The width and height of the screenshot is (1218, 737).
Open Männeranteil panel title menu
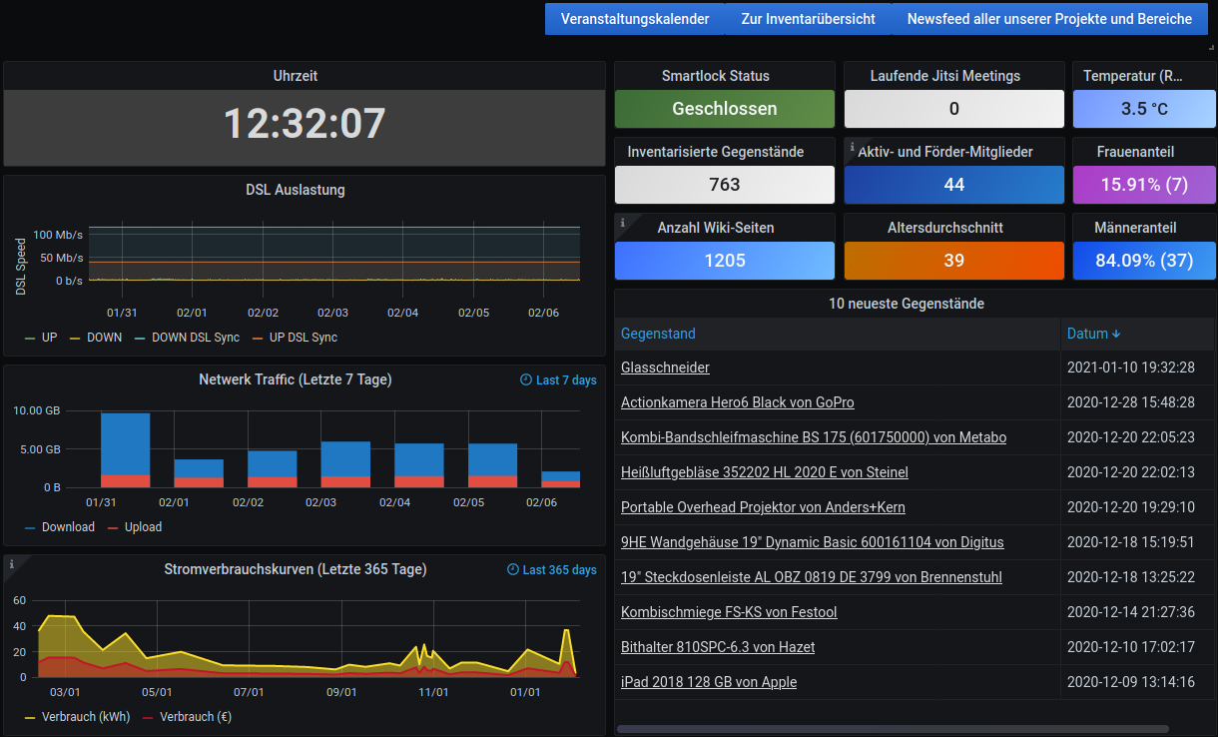(x=1135, y=228)
